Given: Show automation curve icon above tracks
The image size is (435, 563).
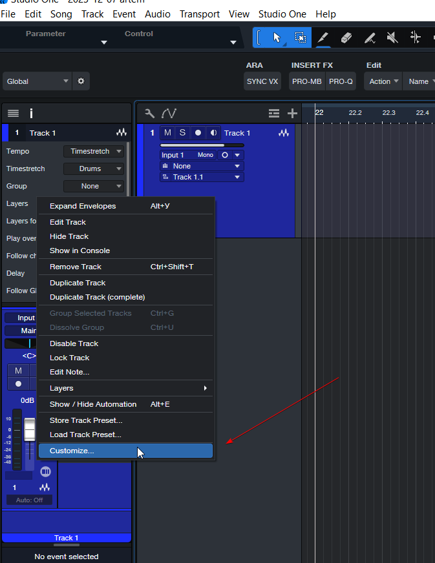Looking at the screenshot, I should point(169,114).
